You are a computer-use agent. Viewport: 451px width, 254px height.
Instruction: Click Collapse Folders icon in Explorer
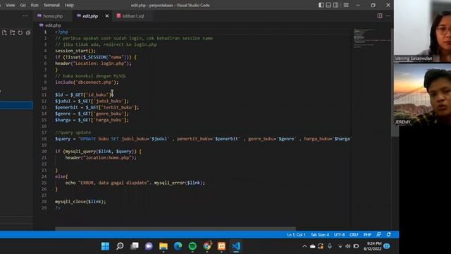point(28,33)
